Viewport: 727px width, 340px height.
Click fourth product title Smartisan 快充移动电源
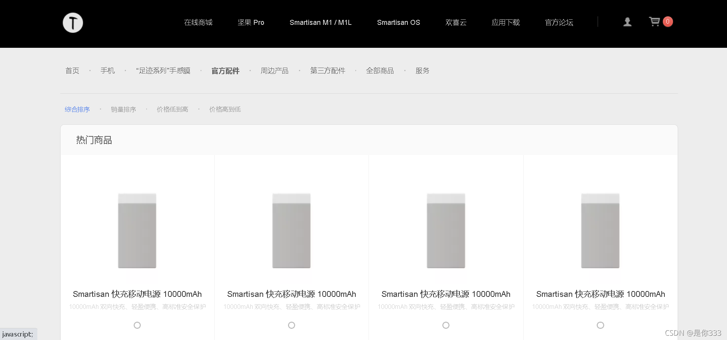coord(601,294)
